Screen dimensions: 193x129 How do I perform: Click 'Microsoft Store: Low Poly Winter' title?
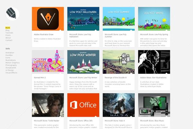[x=83, y=78]
